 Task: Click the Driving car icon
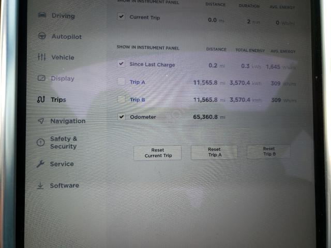(42, 15)
